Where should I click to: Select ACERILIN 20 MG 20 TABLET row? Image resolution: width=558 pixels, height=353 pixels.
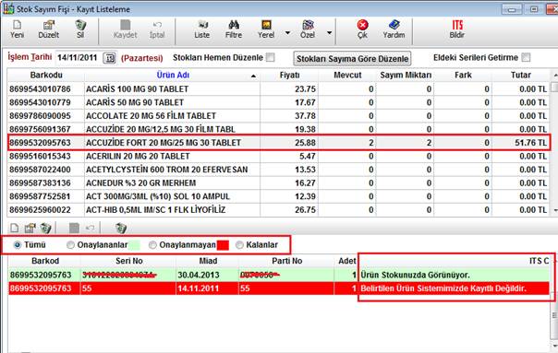pos(279,157)
